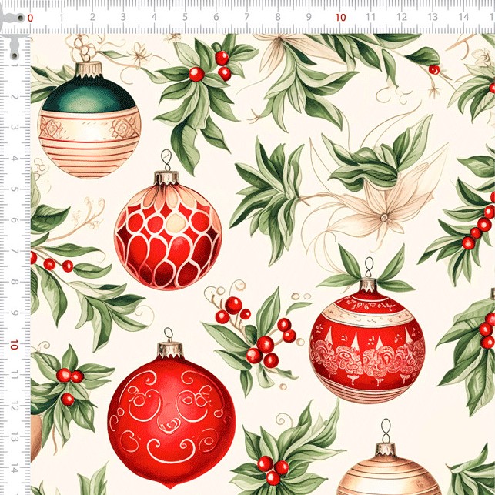Select the red ornament with white swirls

coord(171,416)
